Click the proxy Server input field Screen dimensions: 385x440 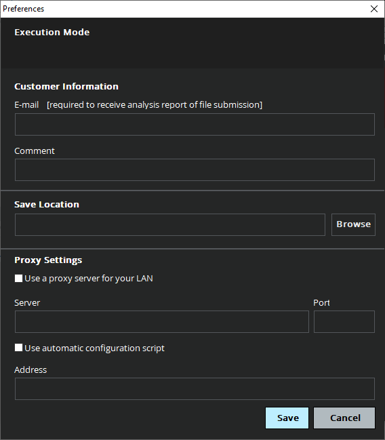tap(162, 321)
